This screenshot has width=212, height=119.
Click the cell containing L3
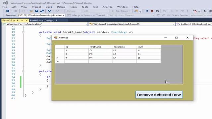pos(125,54)
